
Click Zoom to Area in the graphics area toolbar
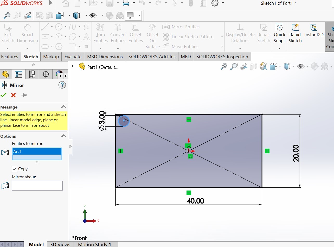tap(234, 67)
